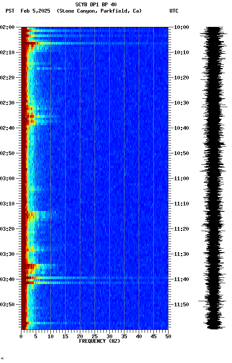Click the 40 Hz frequency tick label
The image size is (232, 363).
pos(139,337)
